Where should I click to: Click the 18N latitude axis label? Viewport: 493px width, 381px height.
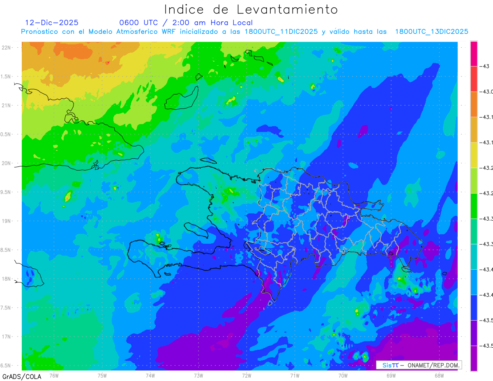6,279
